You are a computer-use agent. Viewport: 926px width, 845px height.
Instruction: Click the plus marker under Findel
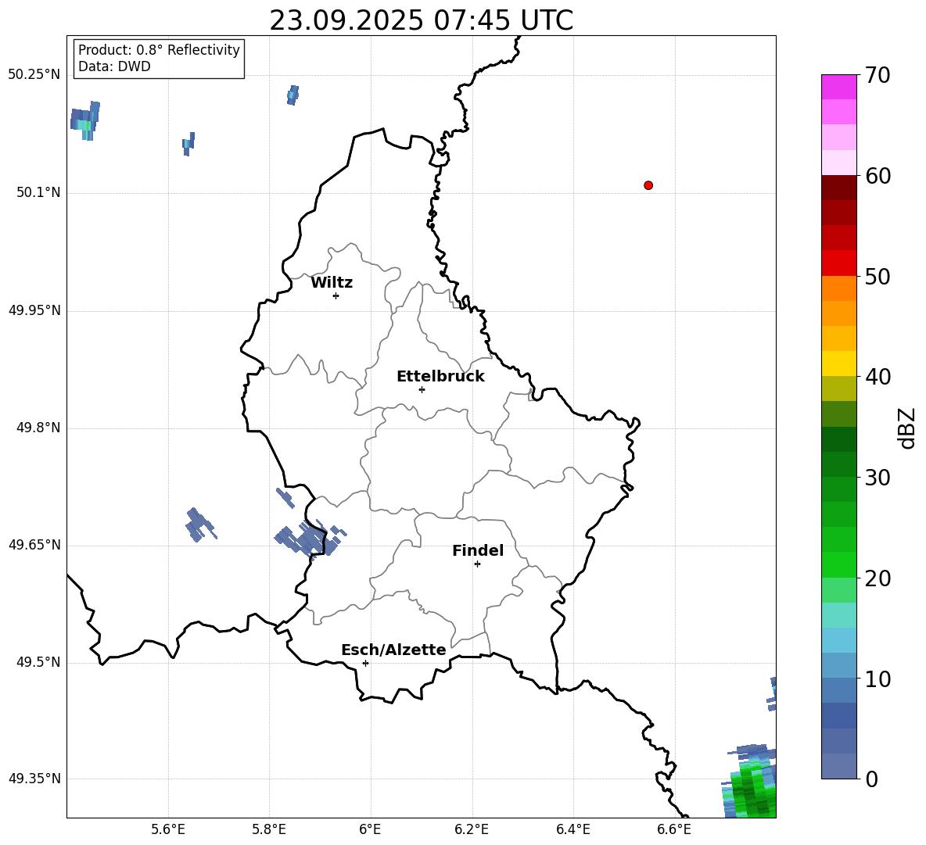[477, 564]
